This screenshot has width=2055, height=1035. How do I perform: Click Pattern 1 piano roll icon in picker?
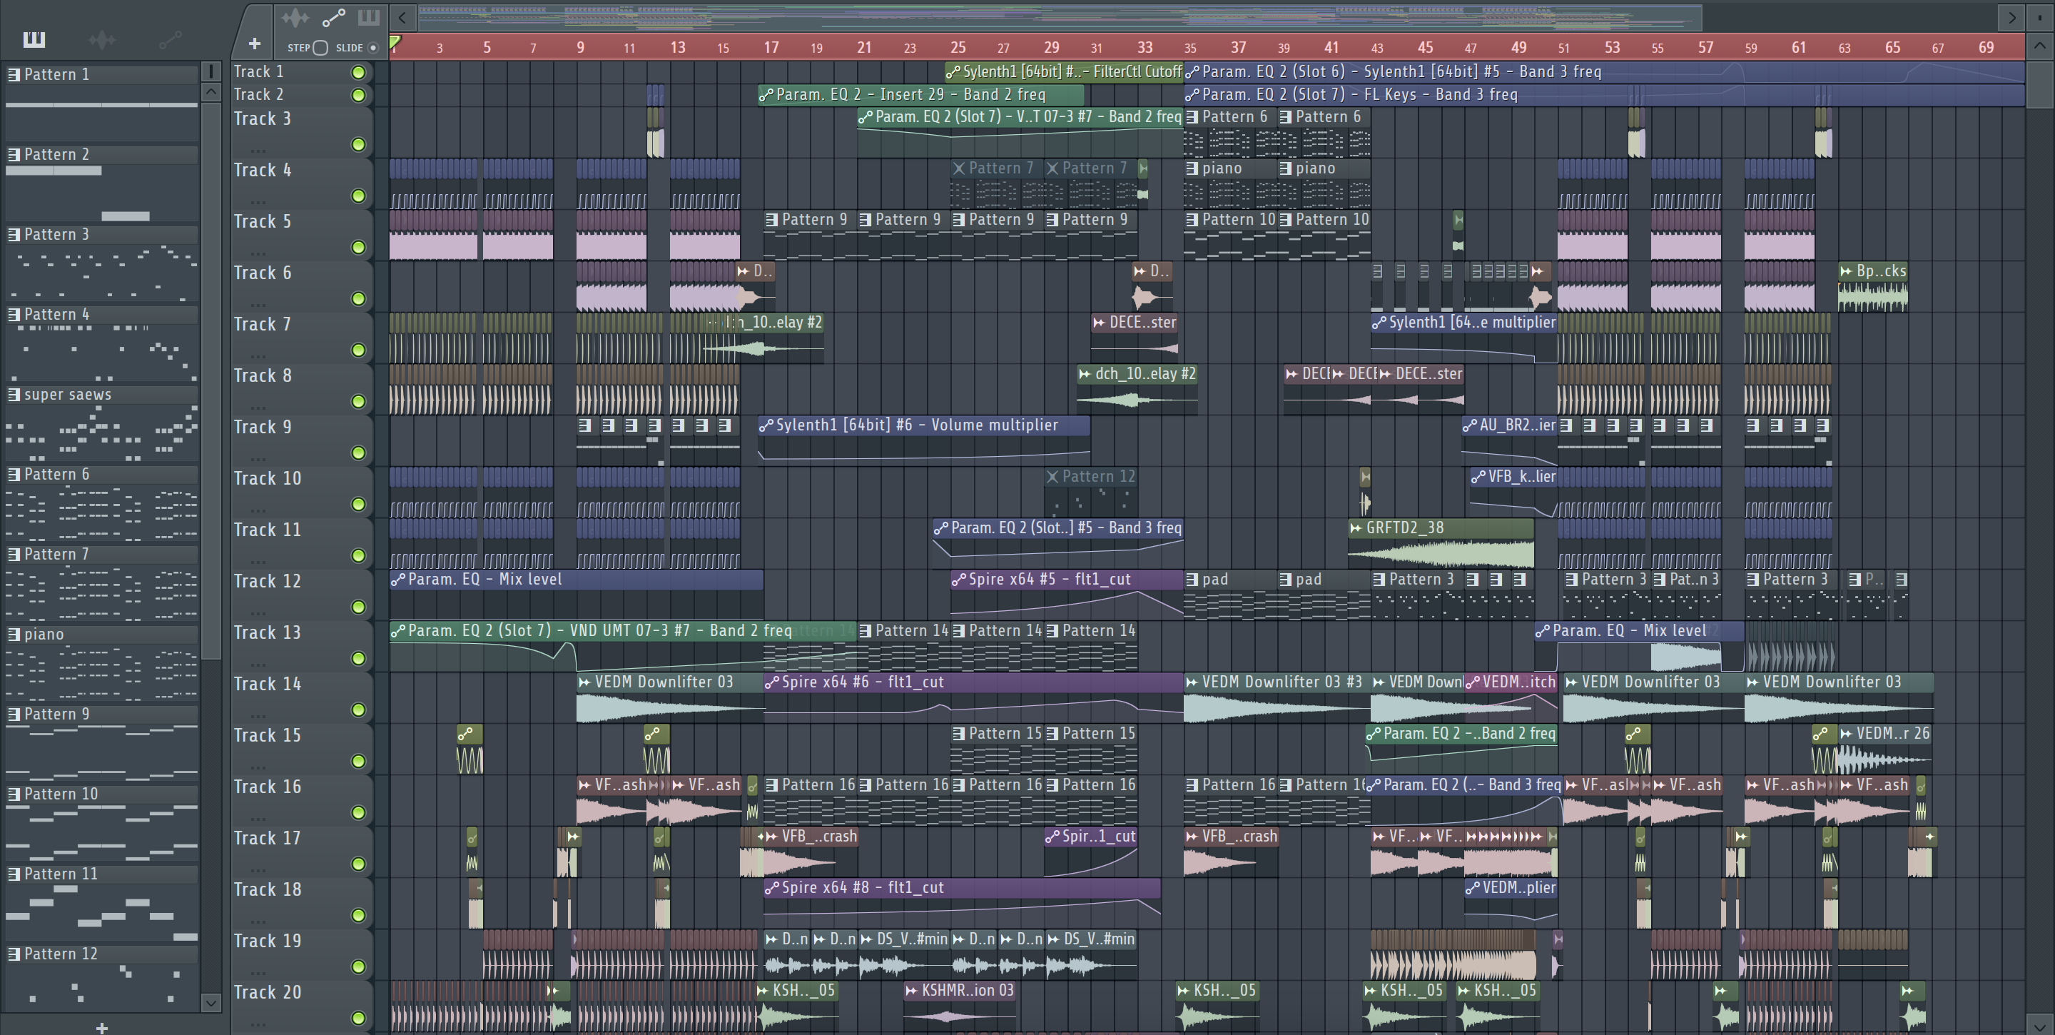(14, 74)
